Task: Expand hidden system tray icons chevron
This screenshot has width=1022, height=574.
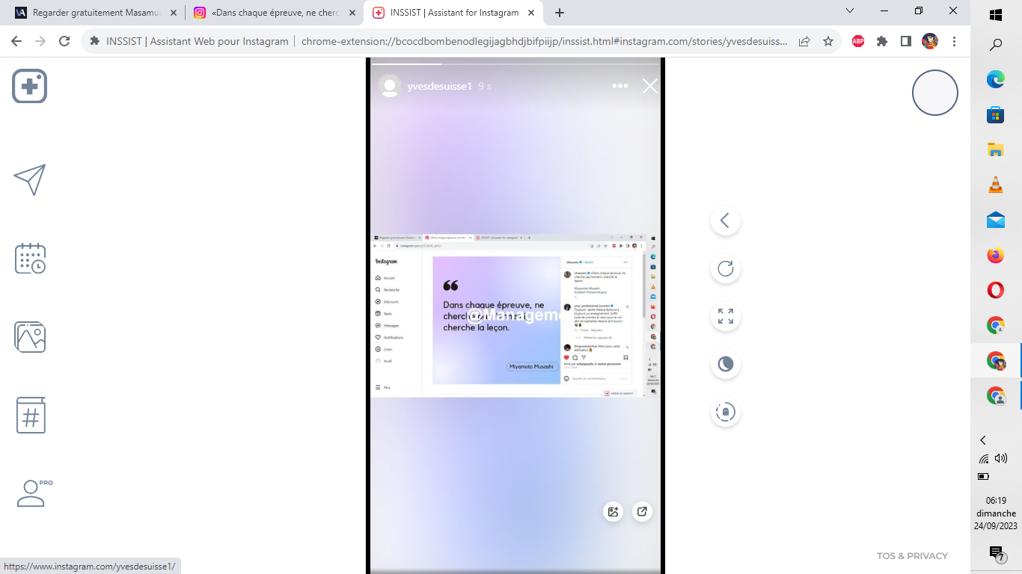Action: click(x=983, y=440)
